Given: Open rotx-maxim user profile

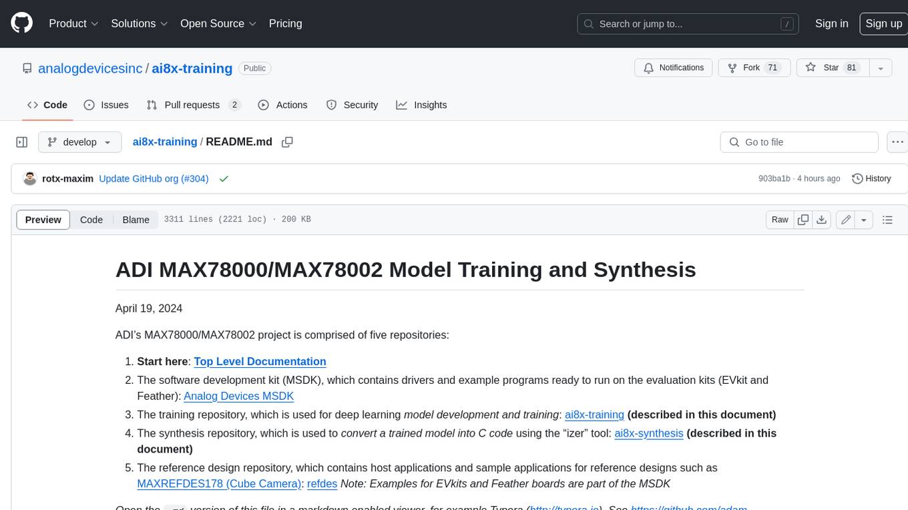Looking at the screenshot, I should coord(67,179).
